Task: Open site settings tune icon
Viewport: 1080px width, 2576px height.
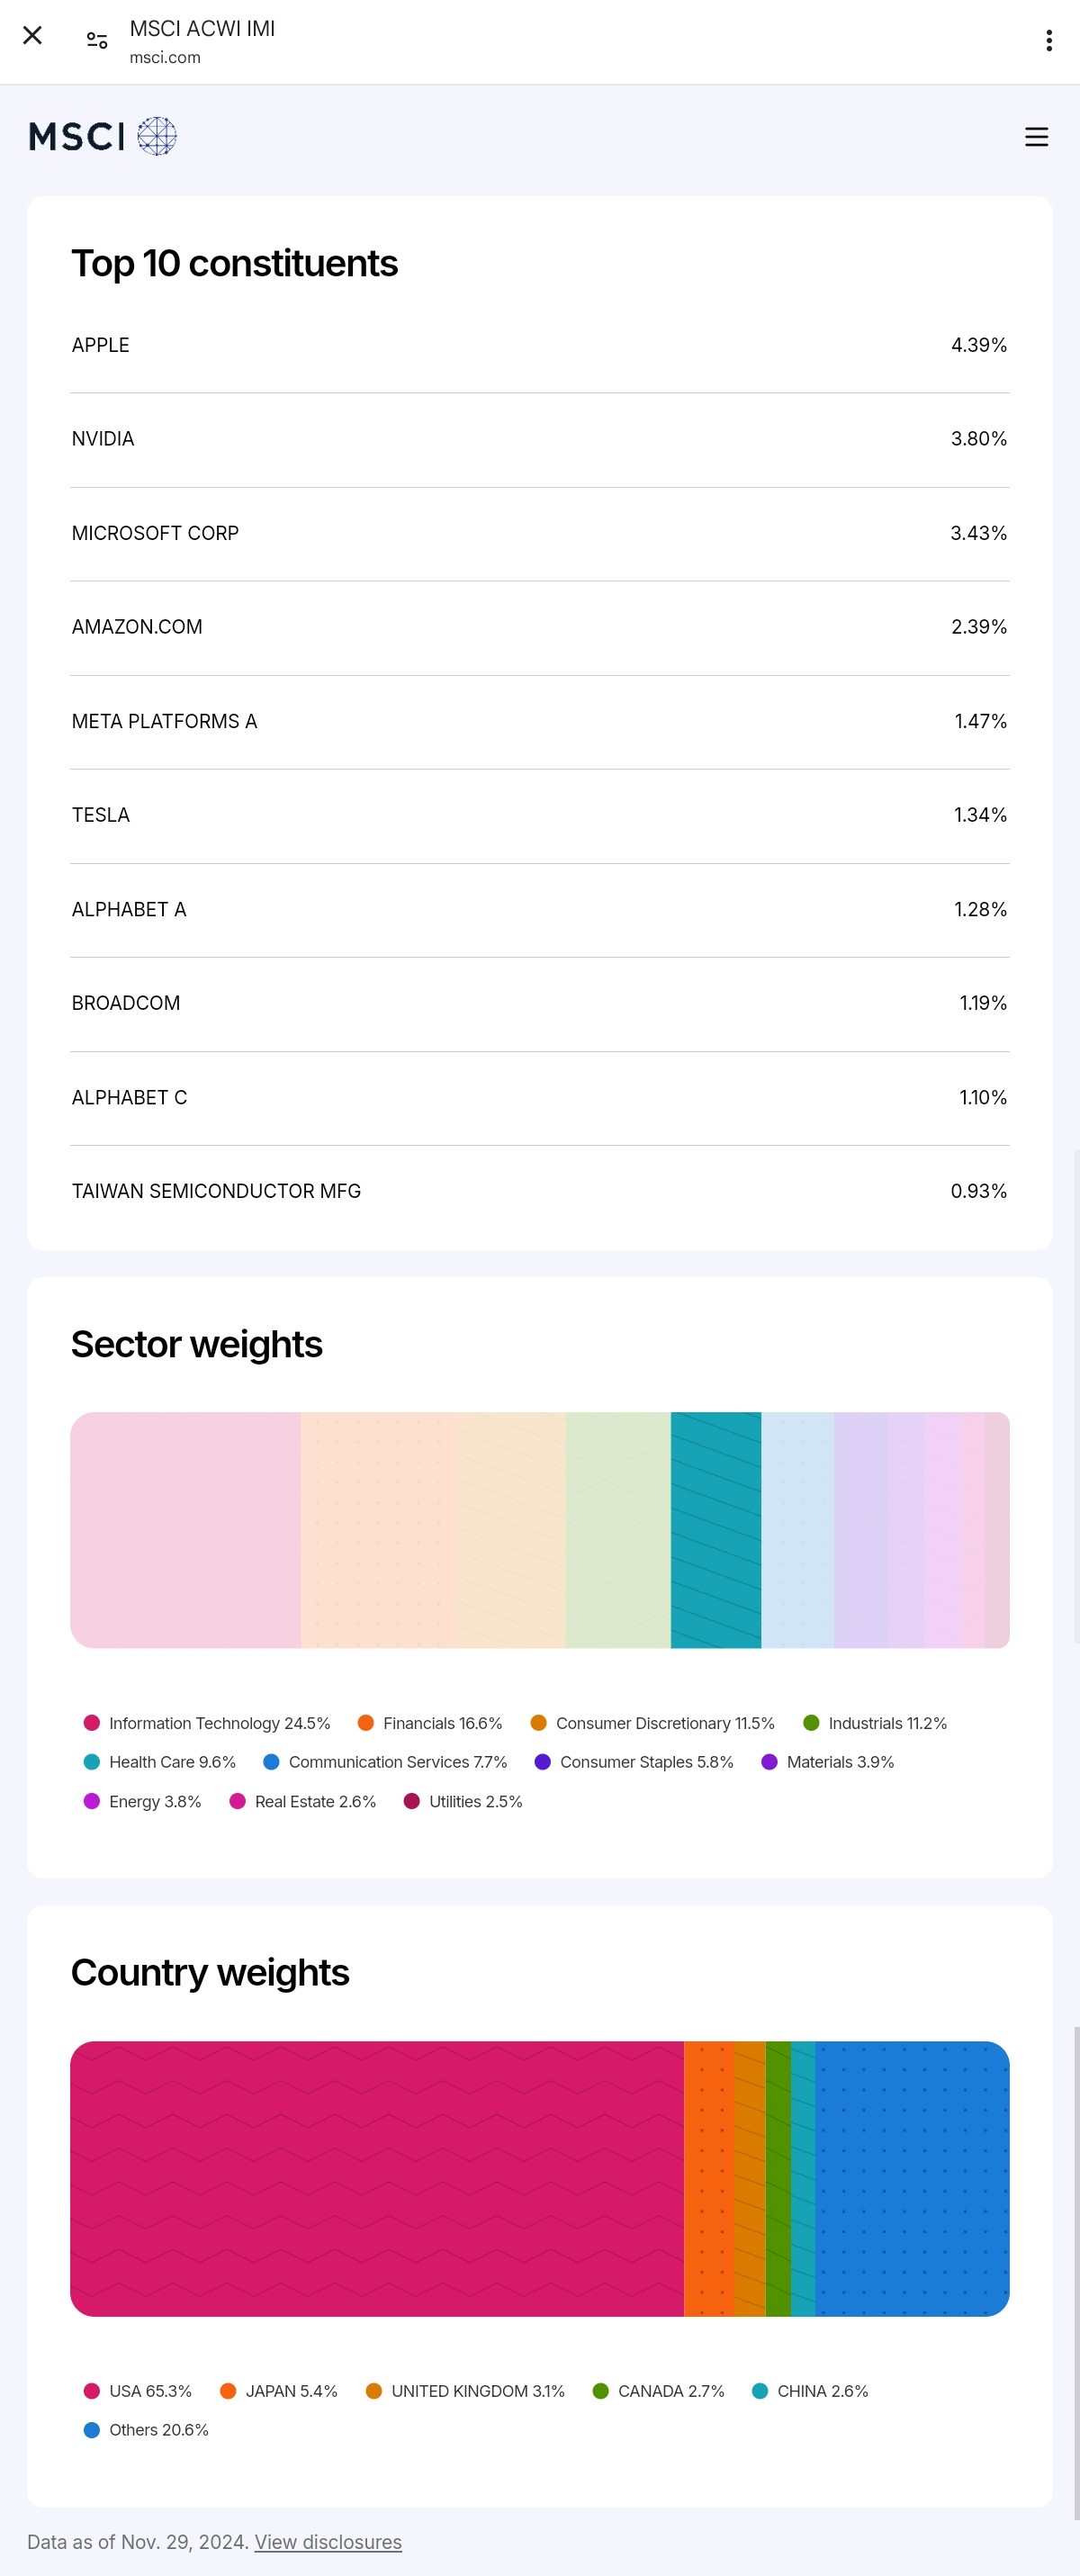Action: coord(97,40)
